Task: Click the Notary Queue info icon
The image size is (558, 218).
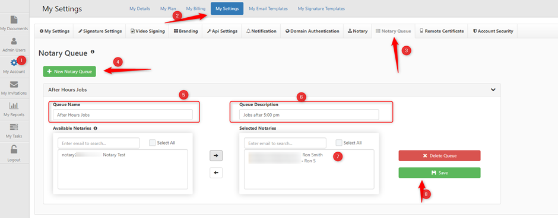Action: pyautogui.click(x=93, y=52)
